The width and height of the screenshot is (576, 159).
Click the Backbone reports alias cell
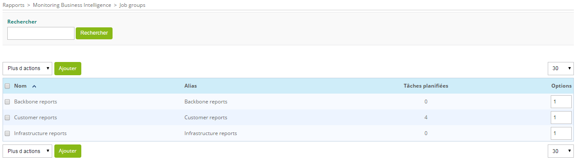click(x=206, y=102)
